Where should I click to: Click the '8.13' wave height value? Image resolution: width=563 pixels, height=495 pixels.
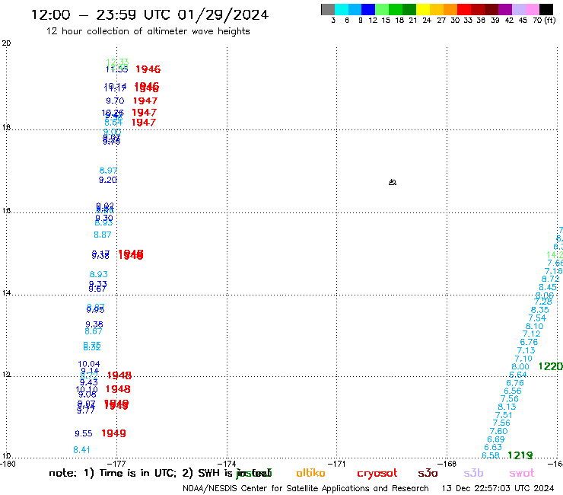pos(507,407)
